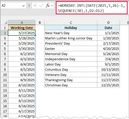Viewport: 129px width, 119px height.
Task: Select row 7 header
Action: [x=4, y=59]
